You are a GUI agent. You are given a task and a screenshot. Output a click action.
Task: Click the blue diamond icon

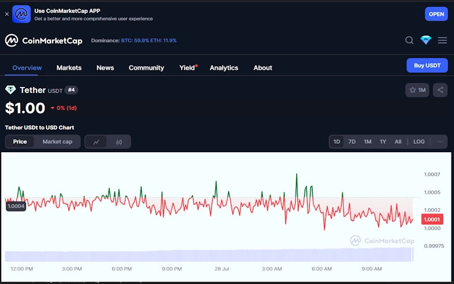426,40
